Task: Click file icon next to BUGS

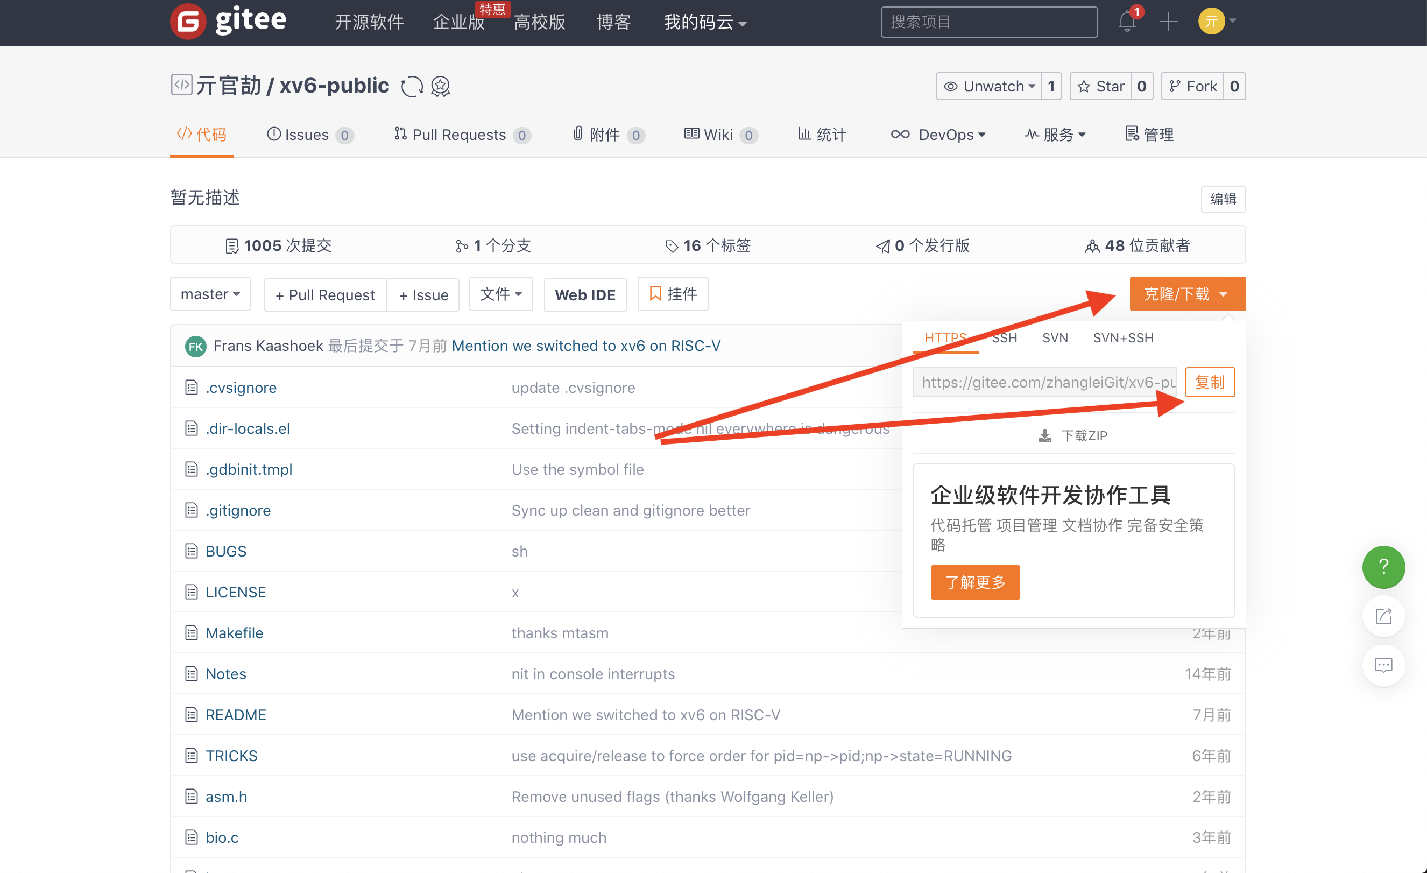Action: click(191, 551)
